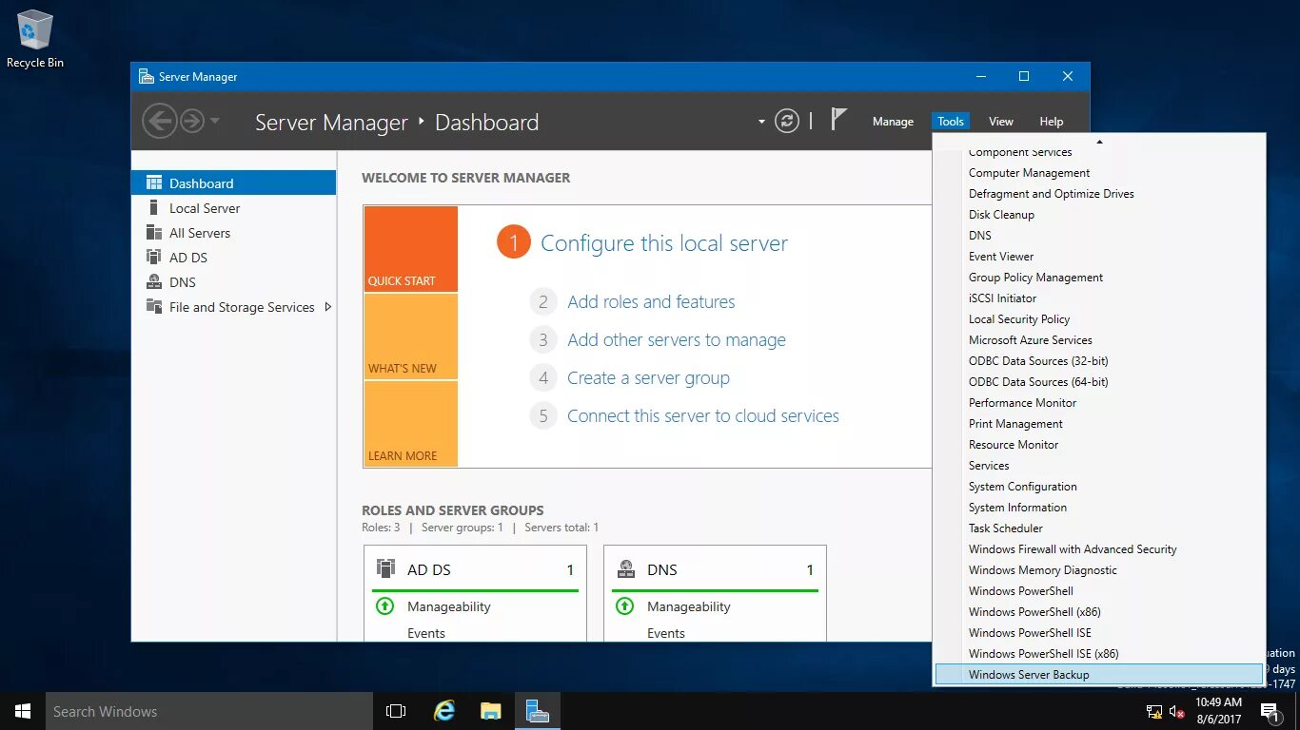Click Events in the DNS tile
The image size is (1300, 730).
click(x=666, y=633)
